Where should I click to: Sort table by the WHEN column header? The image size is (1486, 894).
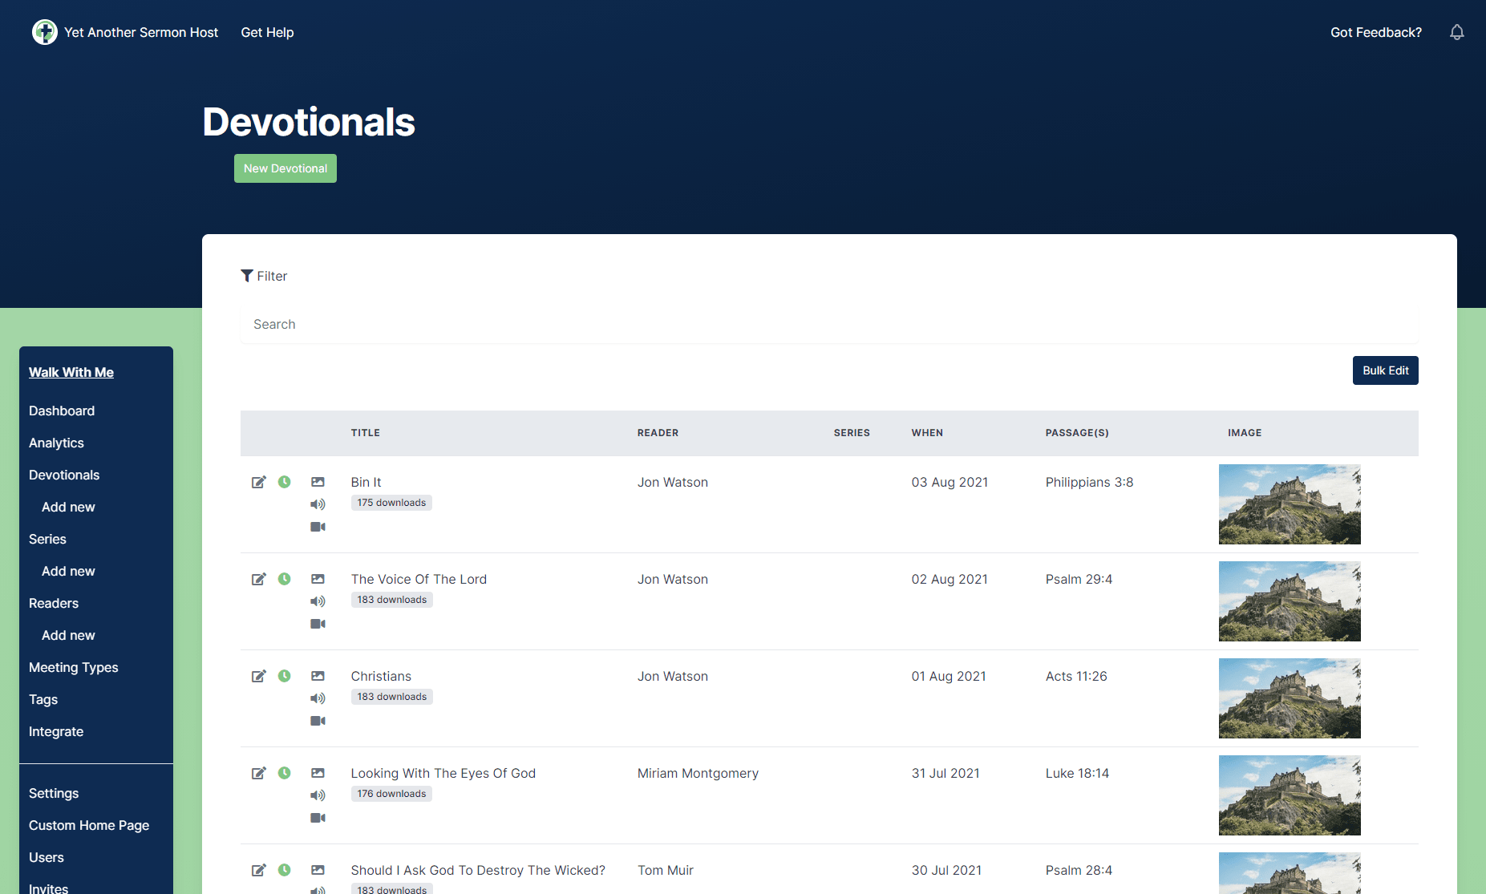click(926, 433)
